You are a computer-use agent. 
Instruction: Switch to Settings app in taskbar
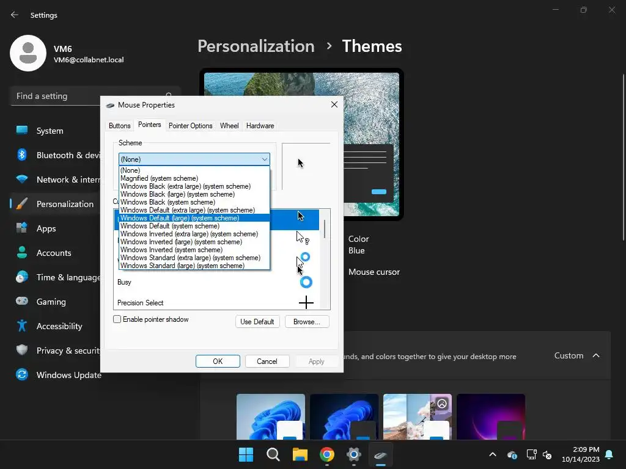(x=354, y=454)
